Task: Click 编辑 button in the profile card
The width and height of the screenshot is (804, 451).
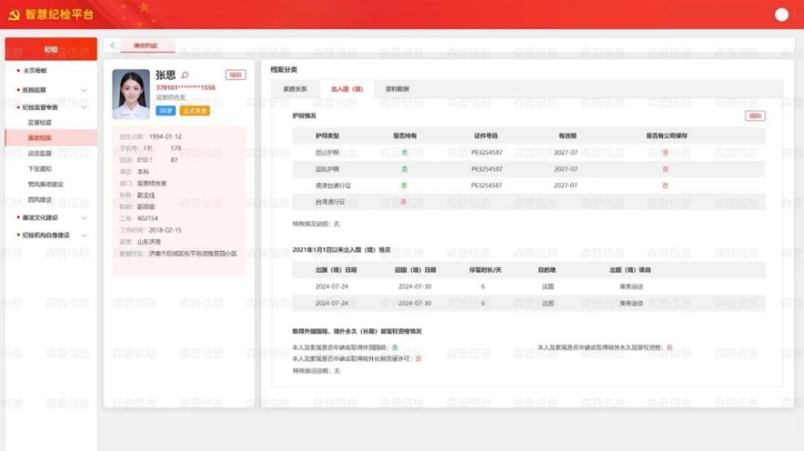Action: 235,75
